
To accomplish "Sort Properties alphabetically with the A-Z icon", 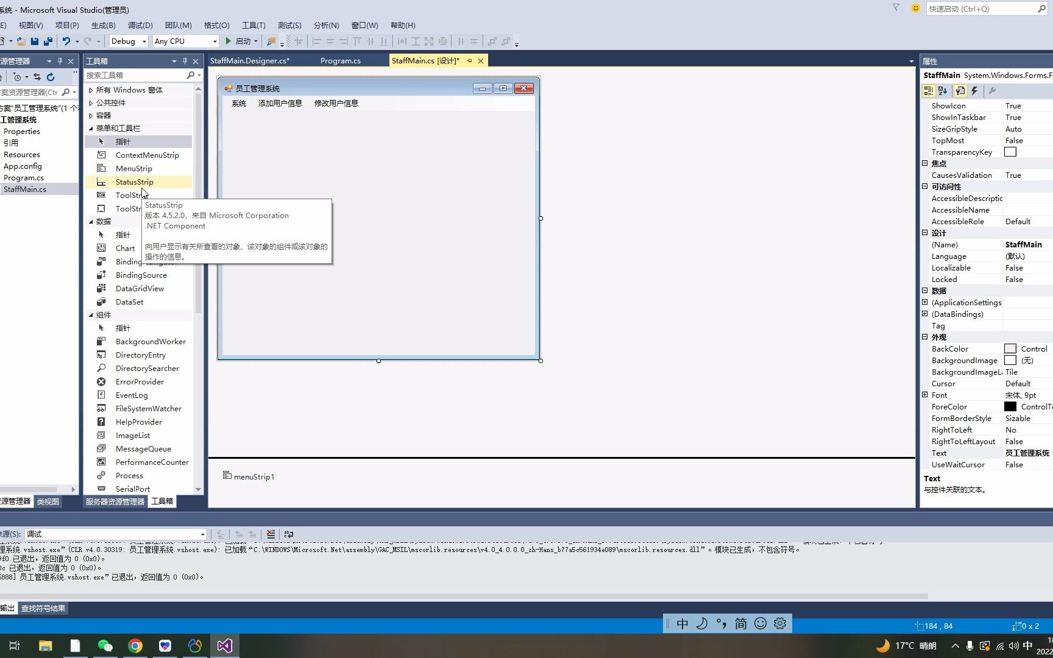I will [943, 91].
